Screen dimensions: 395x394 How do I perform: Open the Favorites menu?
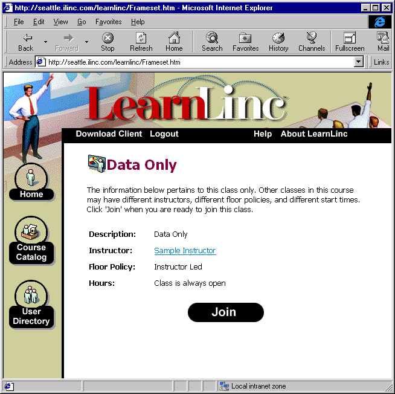pyautogui.click(x=108, y=22)
